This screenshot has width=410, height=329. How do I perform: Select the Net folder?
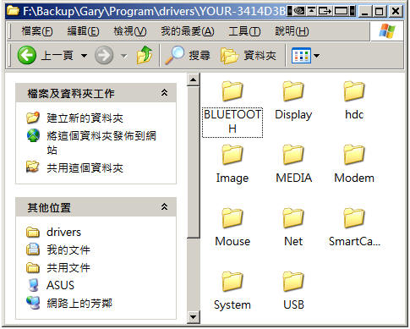[293, 228]
